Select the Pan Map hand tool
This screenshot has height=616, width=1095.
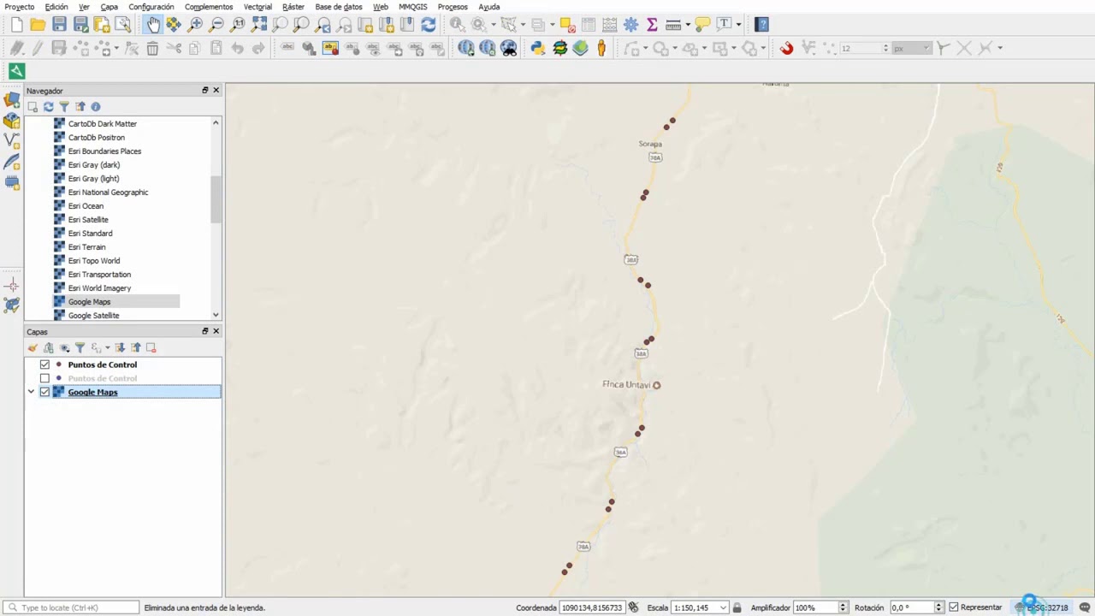click(152, 24)
